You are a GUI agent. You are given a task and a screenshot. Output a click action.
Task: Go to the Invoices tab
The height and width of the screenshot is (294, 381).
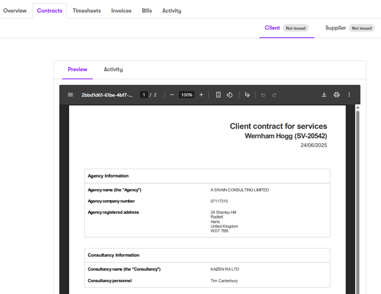[121, 11]
